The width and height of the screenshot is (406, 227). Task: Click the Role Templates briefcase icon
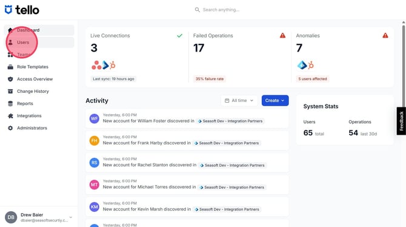pos(10,67)
